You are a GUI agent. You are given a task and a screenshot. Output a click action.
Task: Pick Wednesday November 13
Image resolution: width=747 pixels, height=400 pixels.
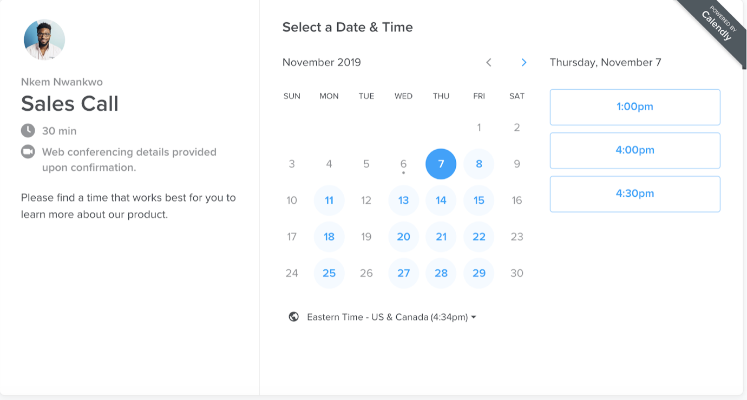coord(404,201)
